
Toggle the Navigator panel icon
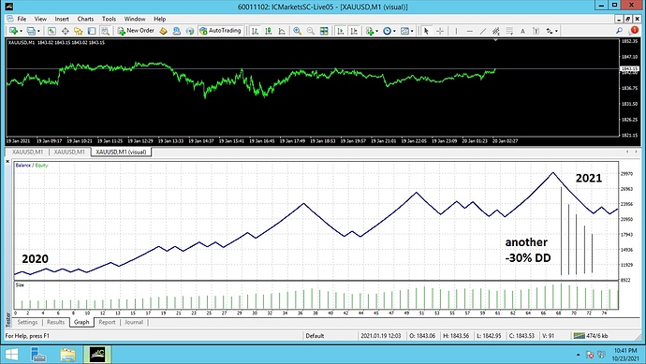tap(79, 31)
